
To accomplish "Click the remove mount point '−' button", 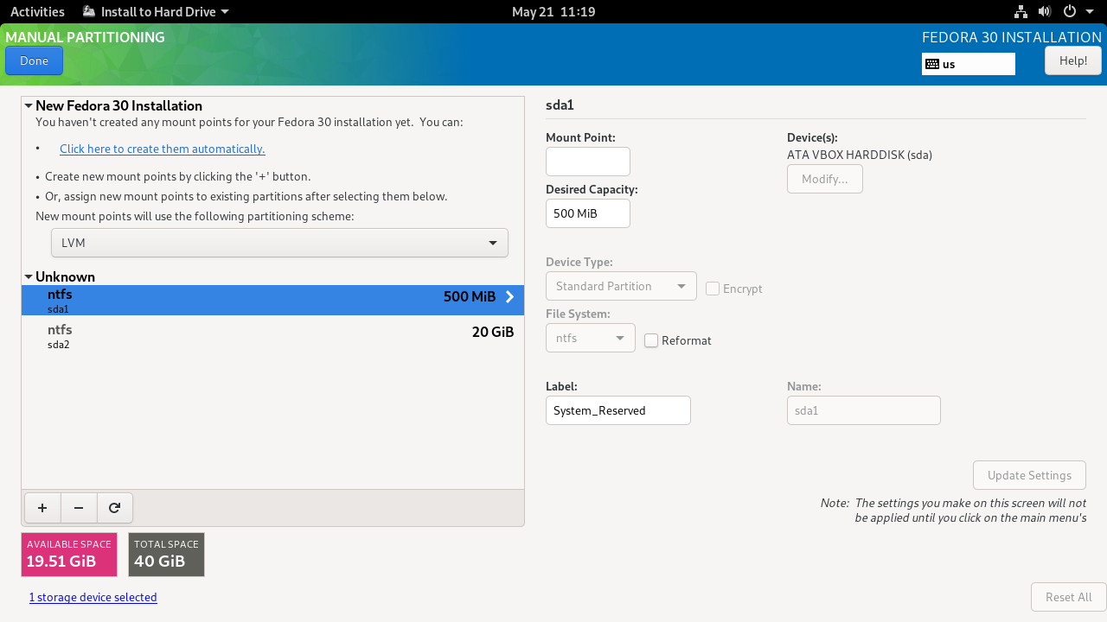I will pos(79,508).
